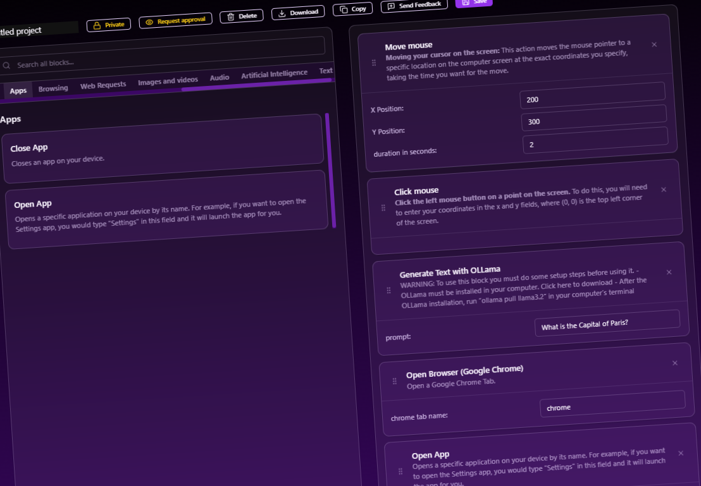Remove the Open Browser block
701x486 pixels.
tap(674, 363)
